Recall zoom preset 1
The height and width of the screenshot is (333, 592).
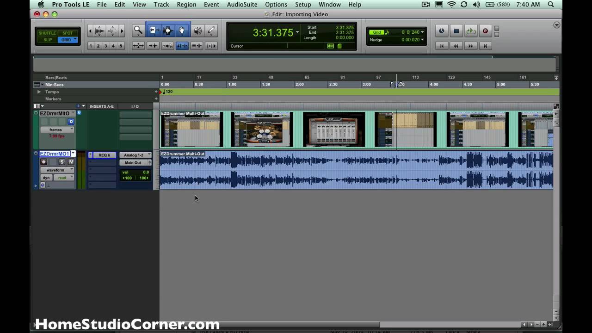[91, 46]
